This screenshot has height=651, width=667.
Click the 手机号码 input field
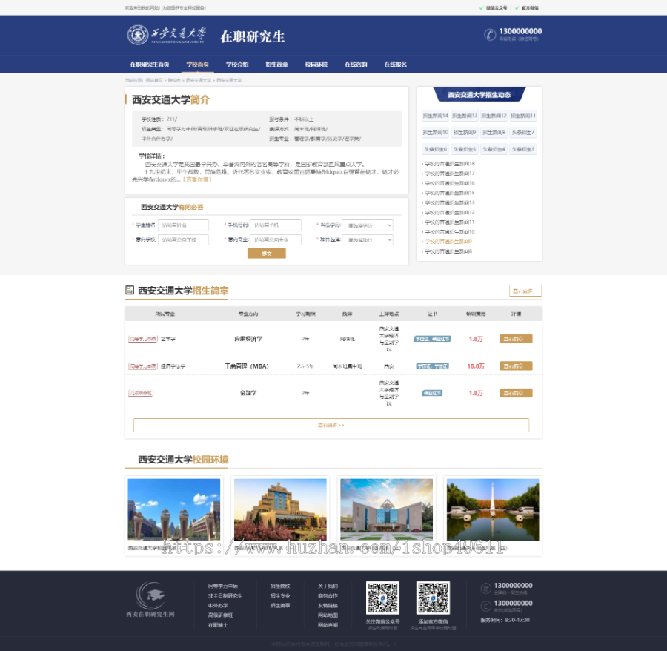click(x=276, y=225)
